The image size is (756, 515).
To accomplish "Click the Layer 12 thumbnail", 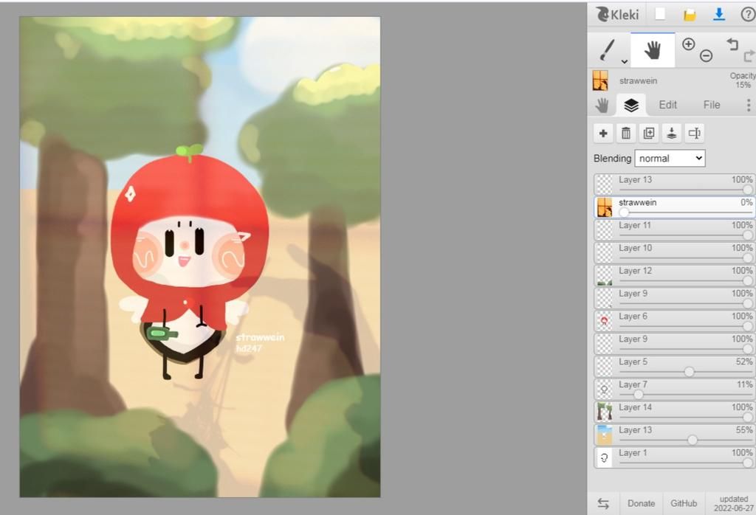I will click(x=605, y=275).
